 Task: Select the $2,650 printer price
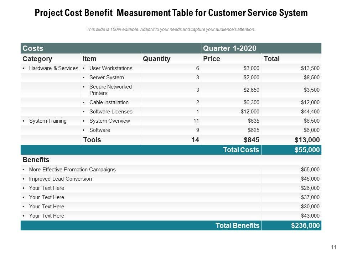tap(252, 90)
